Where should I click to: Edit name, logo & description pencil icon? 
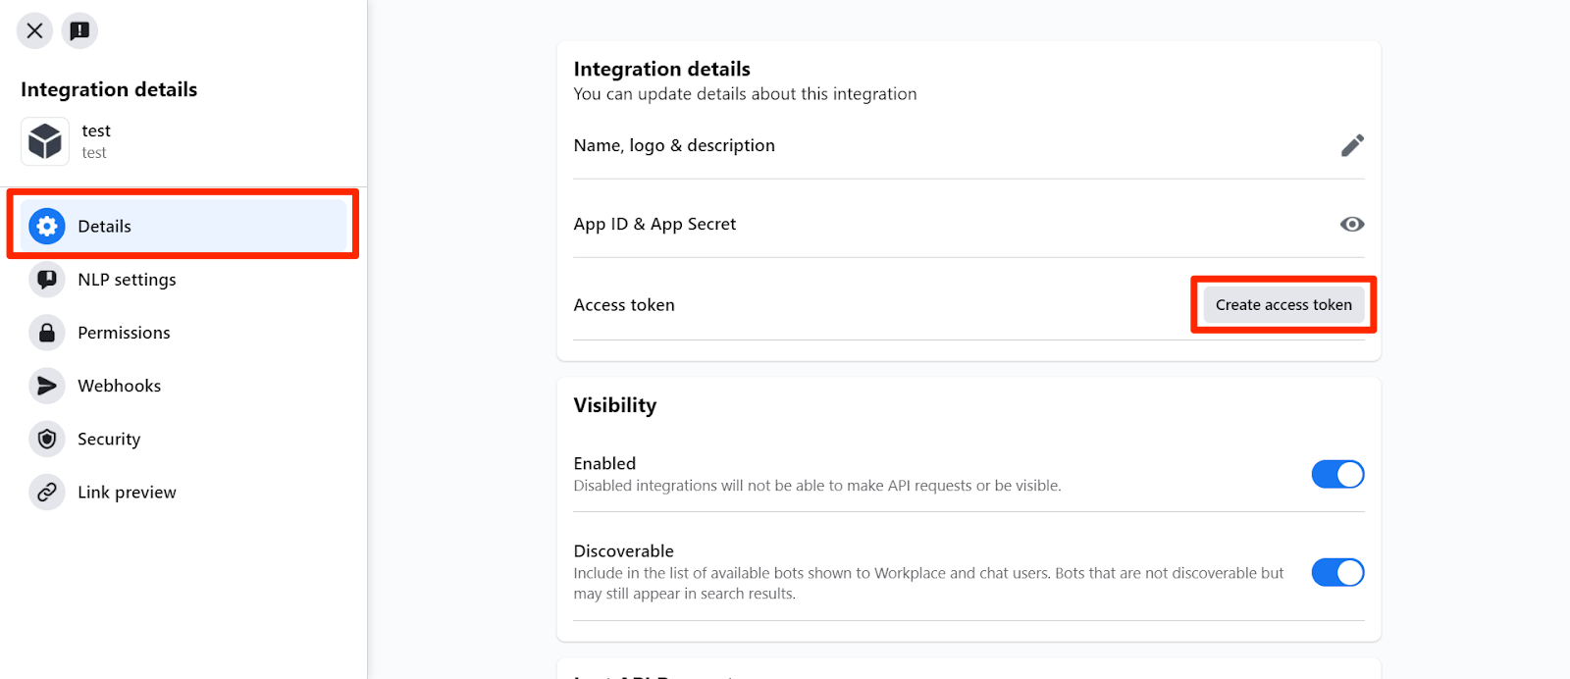coord(1352,145)
